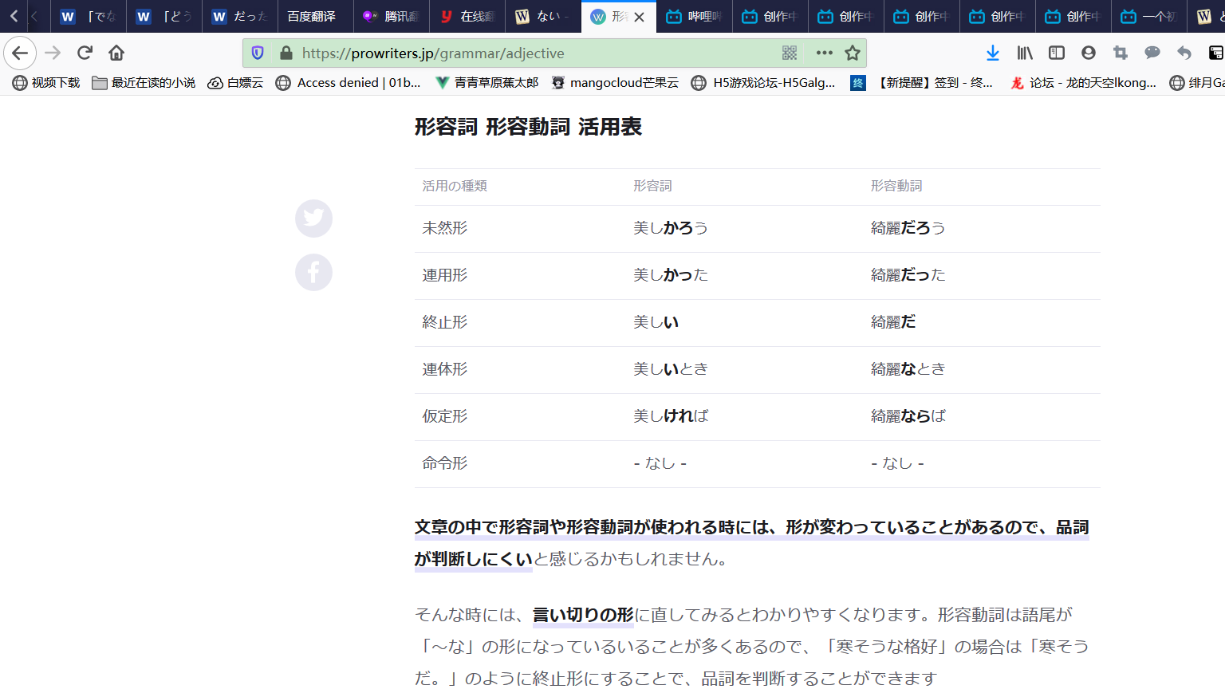This screenshot has height=689, width=1225.
Task: Select the 連体形 row label
Action: pos(445,369)
